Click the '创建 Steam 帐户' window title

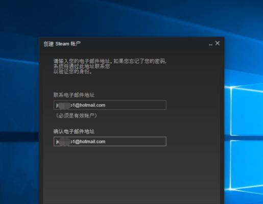[x=62, y=44]
